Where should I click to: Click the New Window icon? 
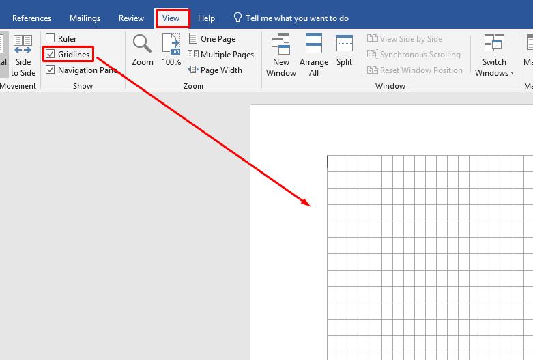point(280,44)
